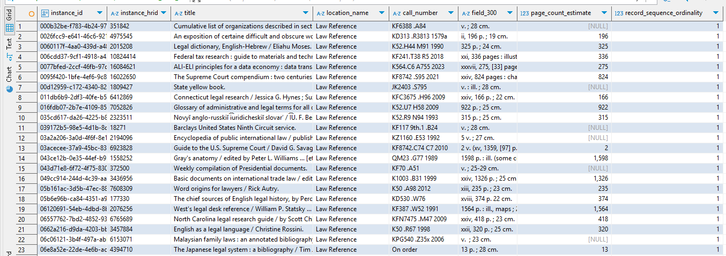The image size is (726, 256).
Task: Click instance_hrid cell '16022650'
Action: pyautogui.click(x=139, y=77)
